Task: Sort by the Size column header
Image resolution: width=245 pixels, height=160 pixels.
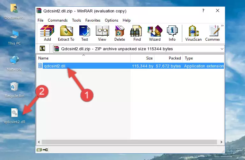Action: 142,58
